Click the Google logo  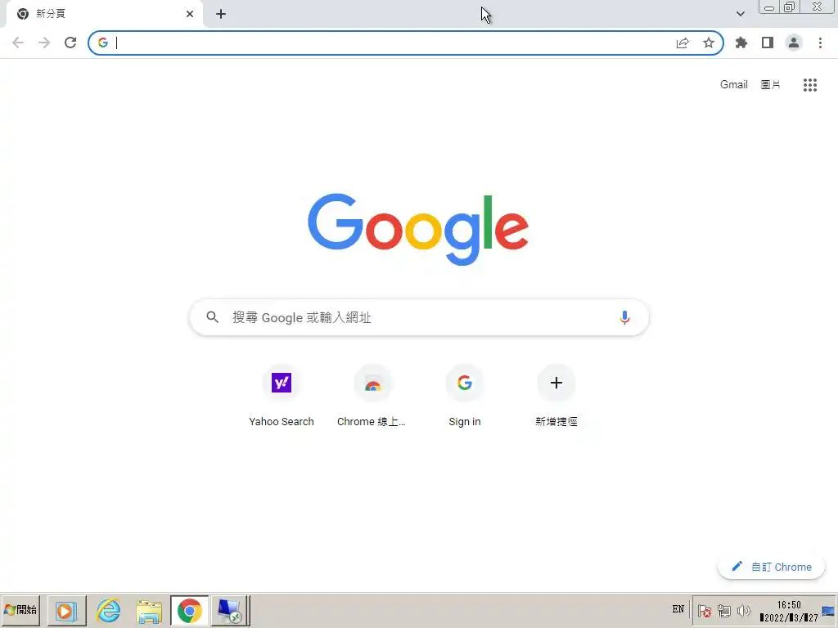(x=418, y=229)
